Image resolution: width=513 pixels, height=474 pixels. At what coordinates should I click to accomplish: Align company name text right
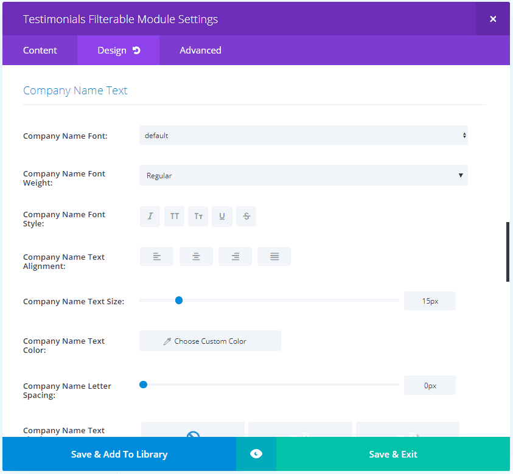click(235, 257)
